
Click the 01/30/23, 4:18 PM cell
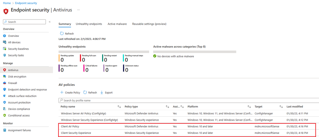297,133
